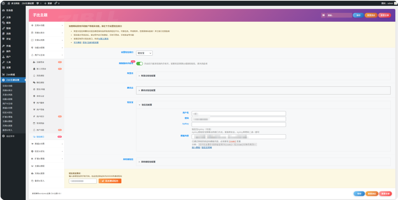Click the ApiKey input field
This screenshot has width=398, height=200.
(239, 125)
